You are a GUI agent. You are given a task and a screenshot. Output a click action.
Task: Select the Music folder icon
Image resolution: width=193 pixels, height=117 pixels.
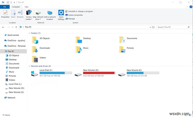pyautogui.click(x=79, y=50)
